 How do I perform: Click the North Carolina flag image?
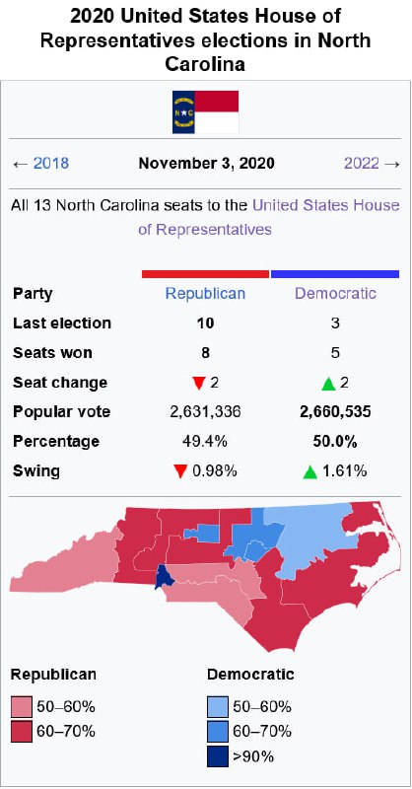(205, 111)
